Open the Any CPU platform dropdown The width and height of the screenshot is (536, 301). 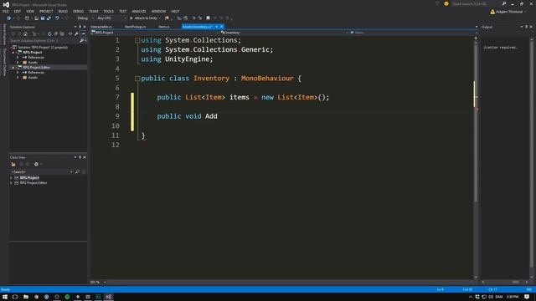[111, 18]
